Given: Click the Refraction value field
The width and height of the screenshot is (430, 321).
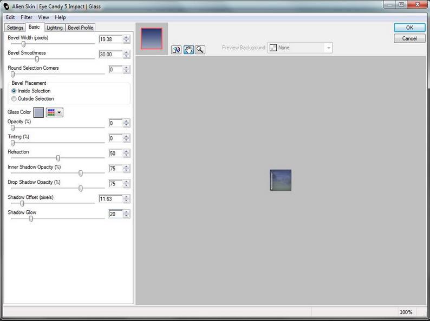Looking at the screenshot, I should 115,153.
